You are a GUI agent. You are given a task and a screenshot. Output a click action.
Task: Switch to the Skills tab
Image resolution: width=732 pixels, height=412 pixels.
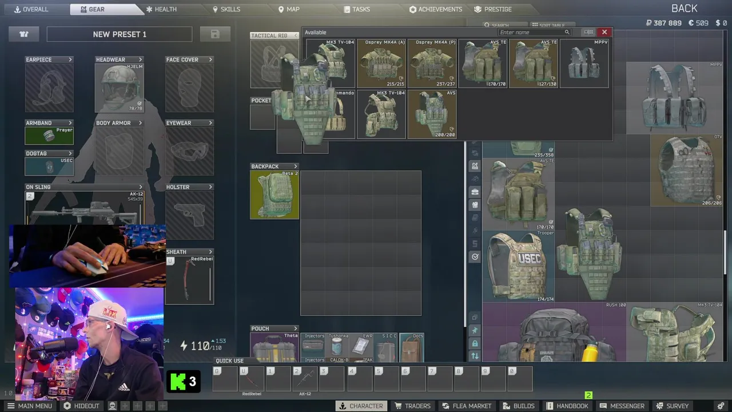(226, 9)
